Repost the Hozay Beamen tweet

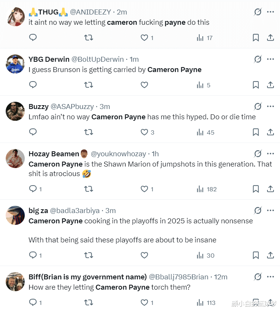(x=89, y=189)
